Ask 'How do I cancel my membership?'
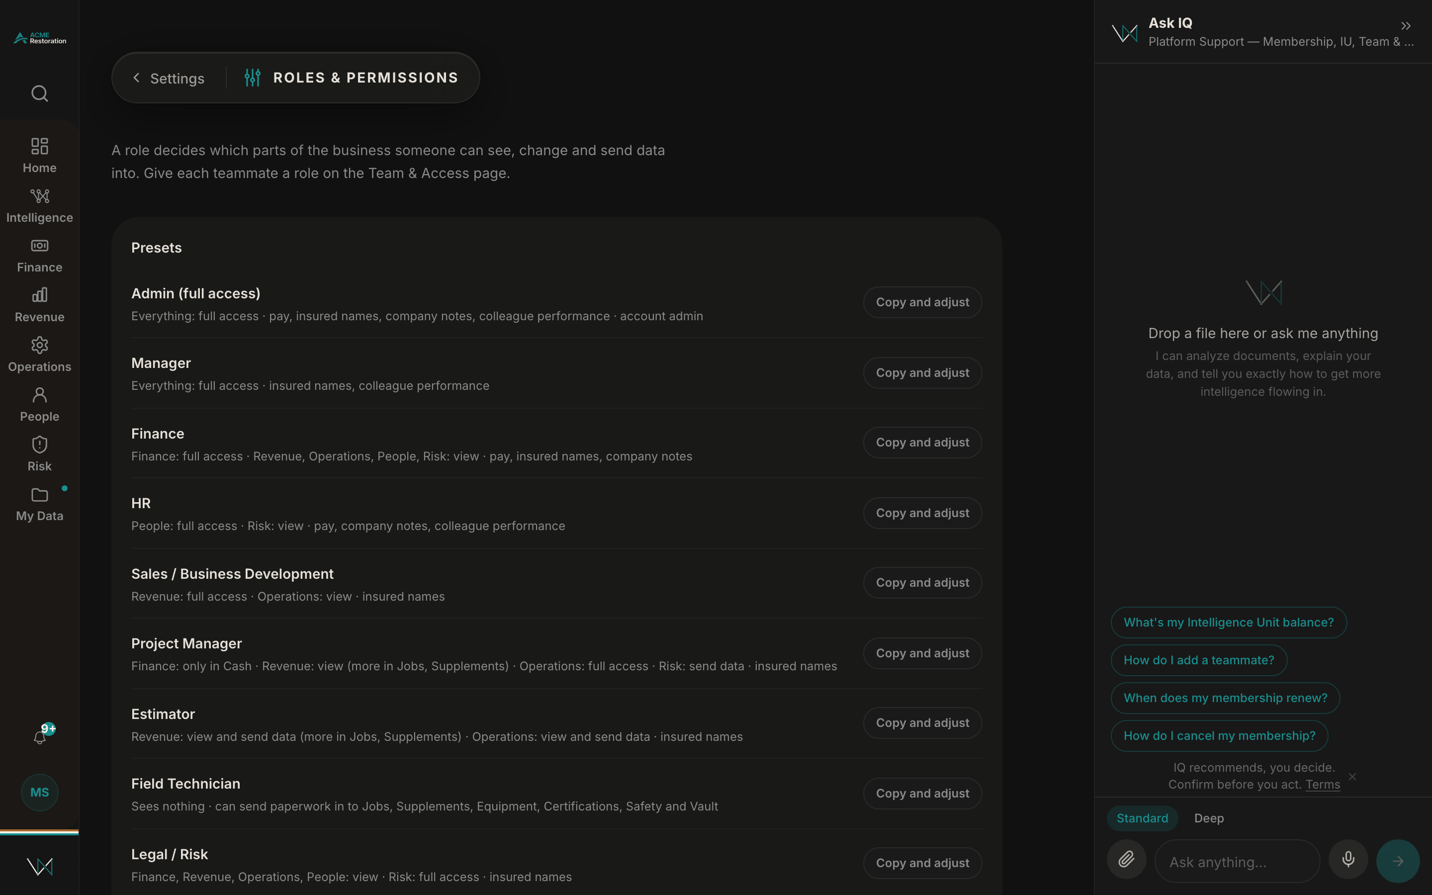The height and width of the screenshot is (895, 1432). [x=1219, y=736]
